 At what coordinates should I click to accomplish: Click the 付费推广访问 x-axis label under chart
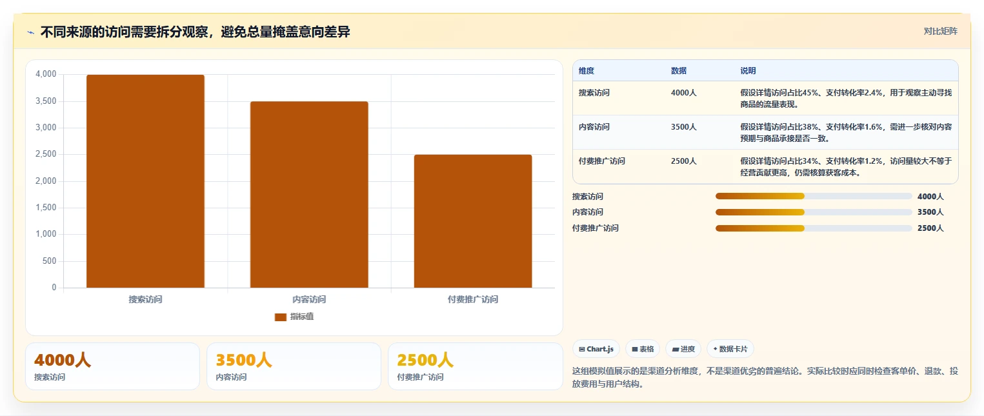[x=473, y=299]
